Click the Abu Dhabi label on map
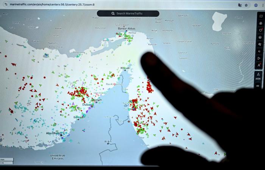This screenshot has width=265, height=170. pyautogui.click(x=53, y=133)
